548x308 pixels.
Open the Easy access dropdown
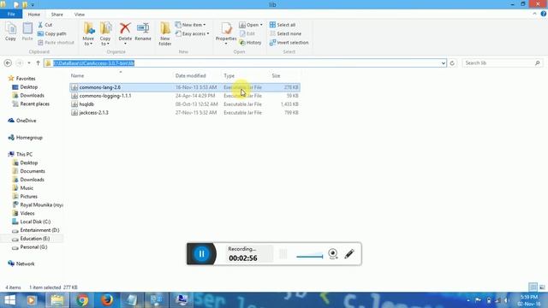point(192,33)
